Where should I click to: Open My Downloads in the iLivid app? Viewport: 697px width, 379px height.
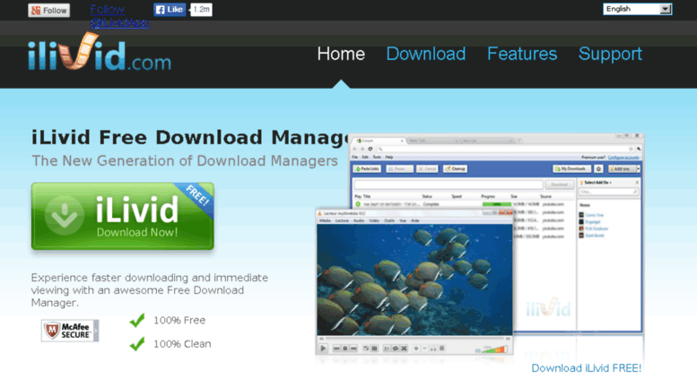[x=571, y=168]
